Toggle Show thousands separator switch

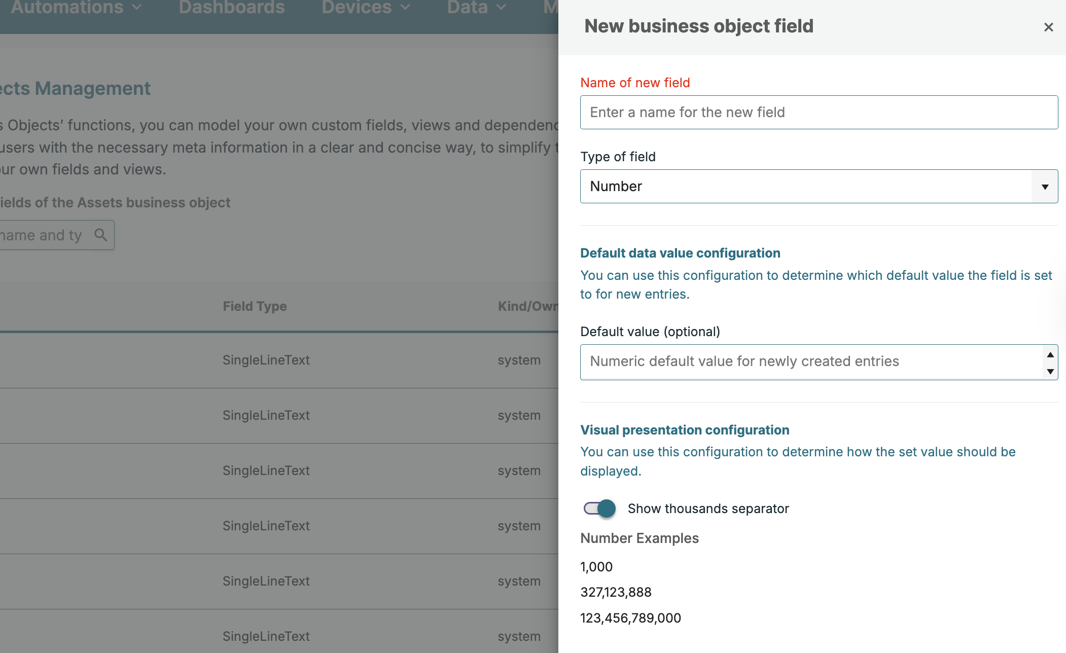(x=600, y=509)
